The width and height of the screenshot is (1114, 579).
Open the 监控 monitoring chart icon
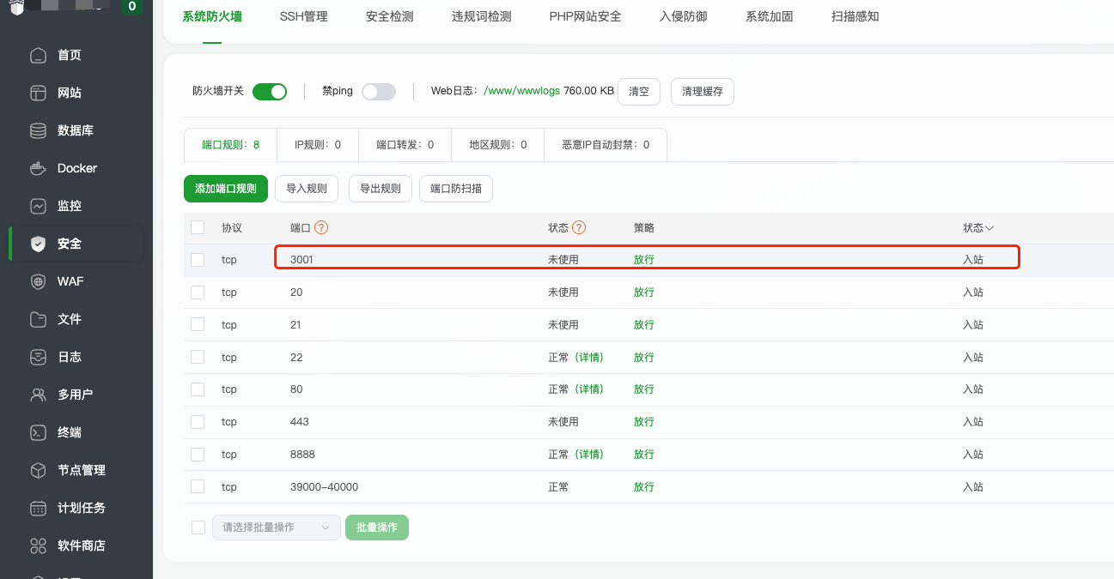pos(38,206)
